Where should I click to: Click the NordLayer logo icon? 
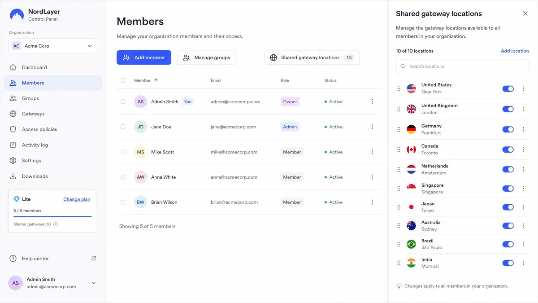[17, 15]
